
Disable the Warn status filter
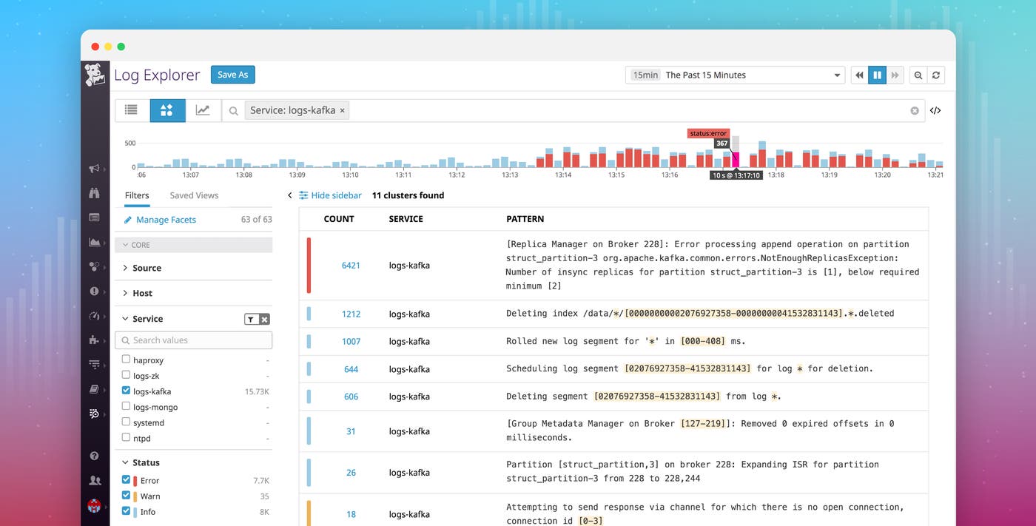point(125,496)
